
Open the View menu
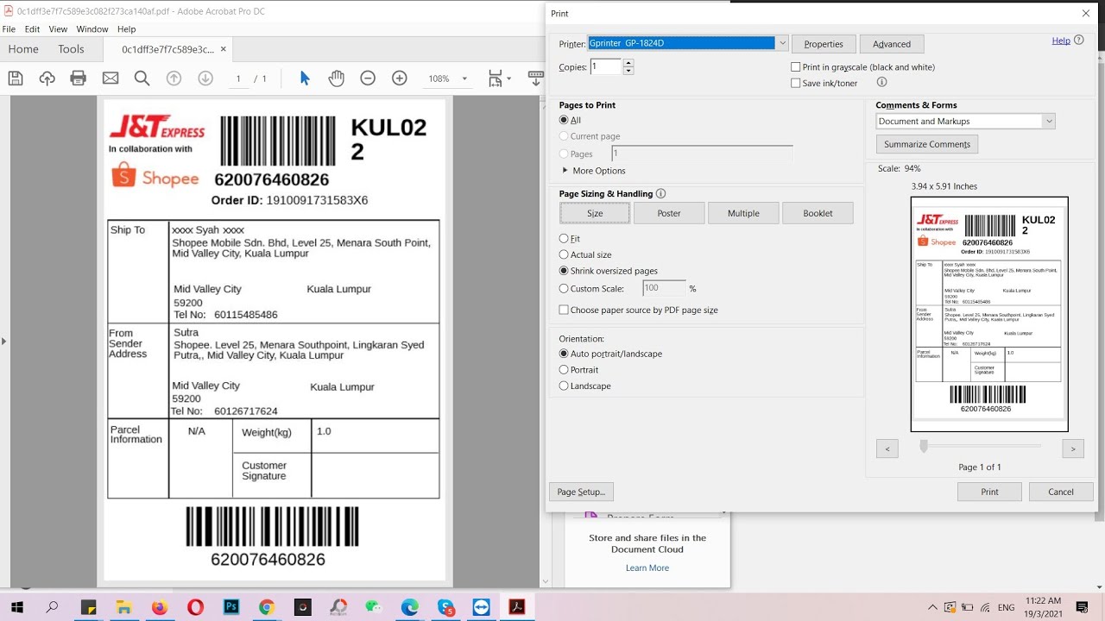point(58,29)
